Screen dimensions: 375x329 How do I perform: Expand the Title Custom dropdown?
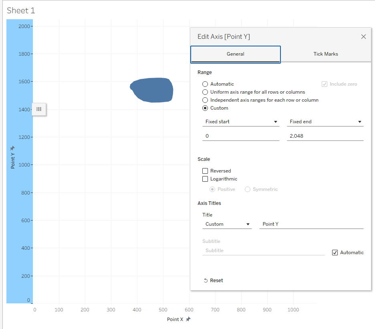(x=227, y=224)
